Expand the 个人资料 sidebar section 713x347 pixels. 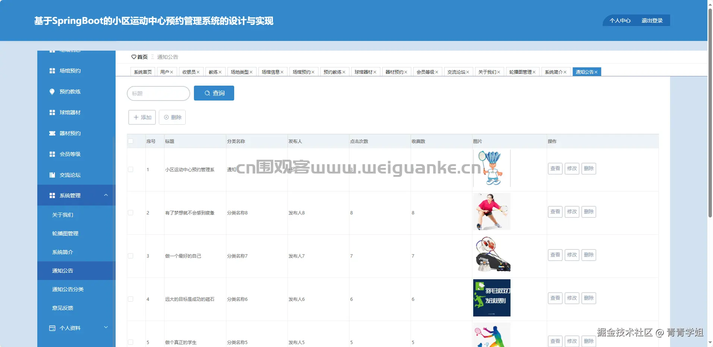(x=106, y=328)
